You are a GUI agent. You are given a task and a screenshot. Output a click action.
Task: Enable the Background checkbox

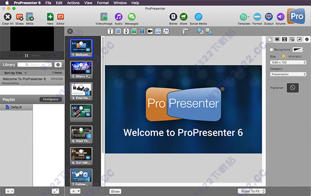pos(271,50)
